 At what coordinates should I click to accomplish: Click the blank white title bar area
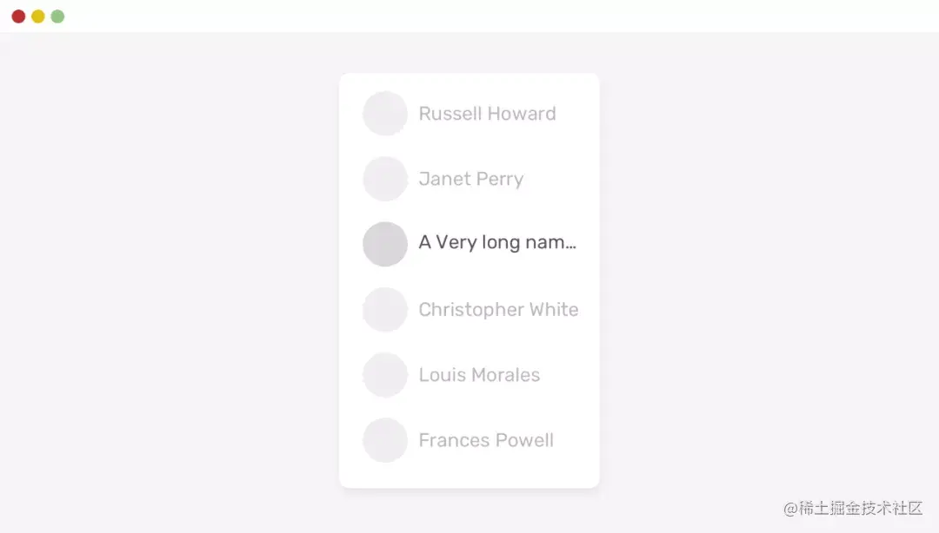click(x=469, y=16)
